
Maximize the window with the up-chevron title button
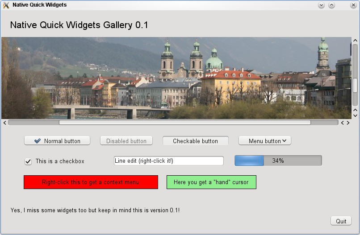(x=331, y=5)
